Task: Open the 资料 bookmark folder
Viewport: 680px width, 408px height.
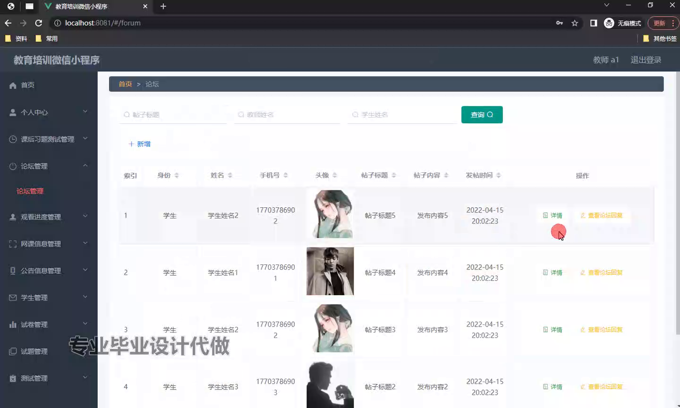Action: (16, 38)
